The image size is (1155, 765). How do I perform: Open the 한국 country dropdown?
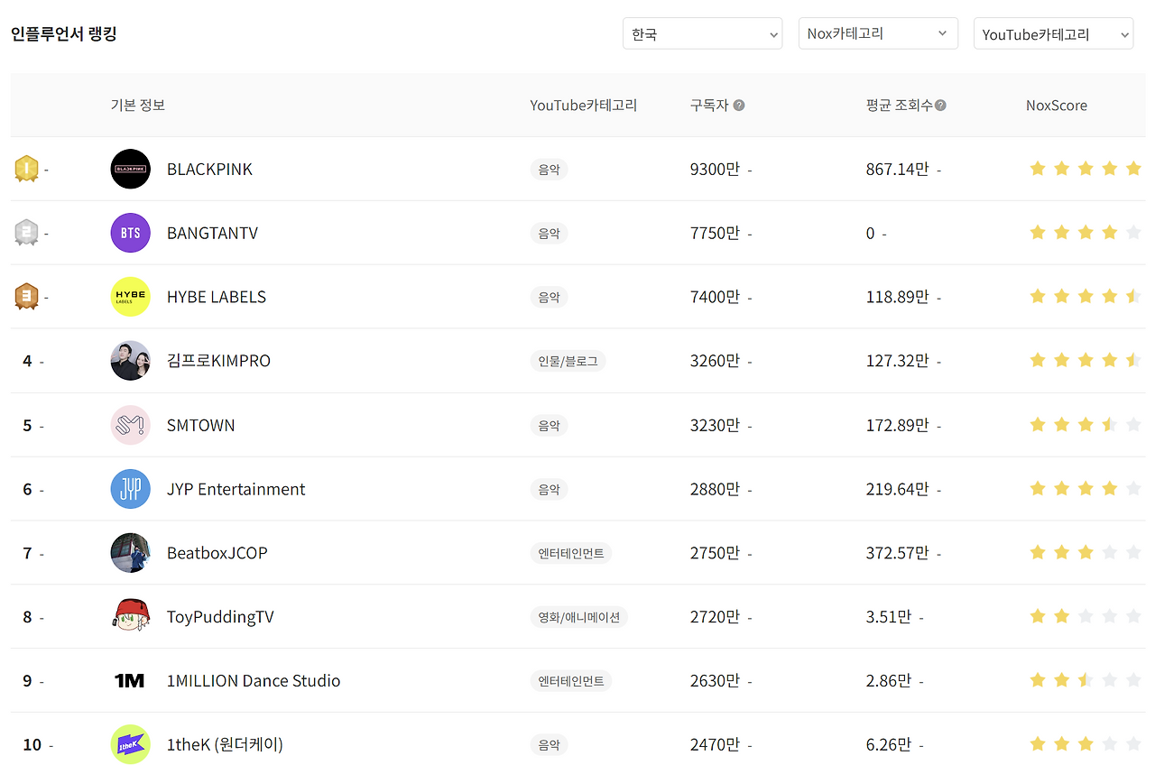(x=702, y=34)
